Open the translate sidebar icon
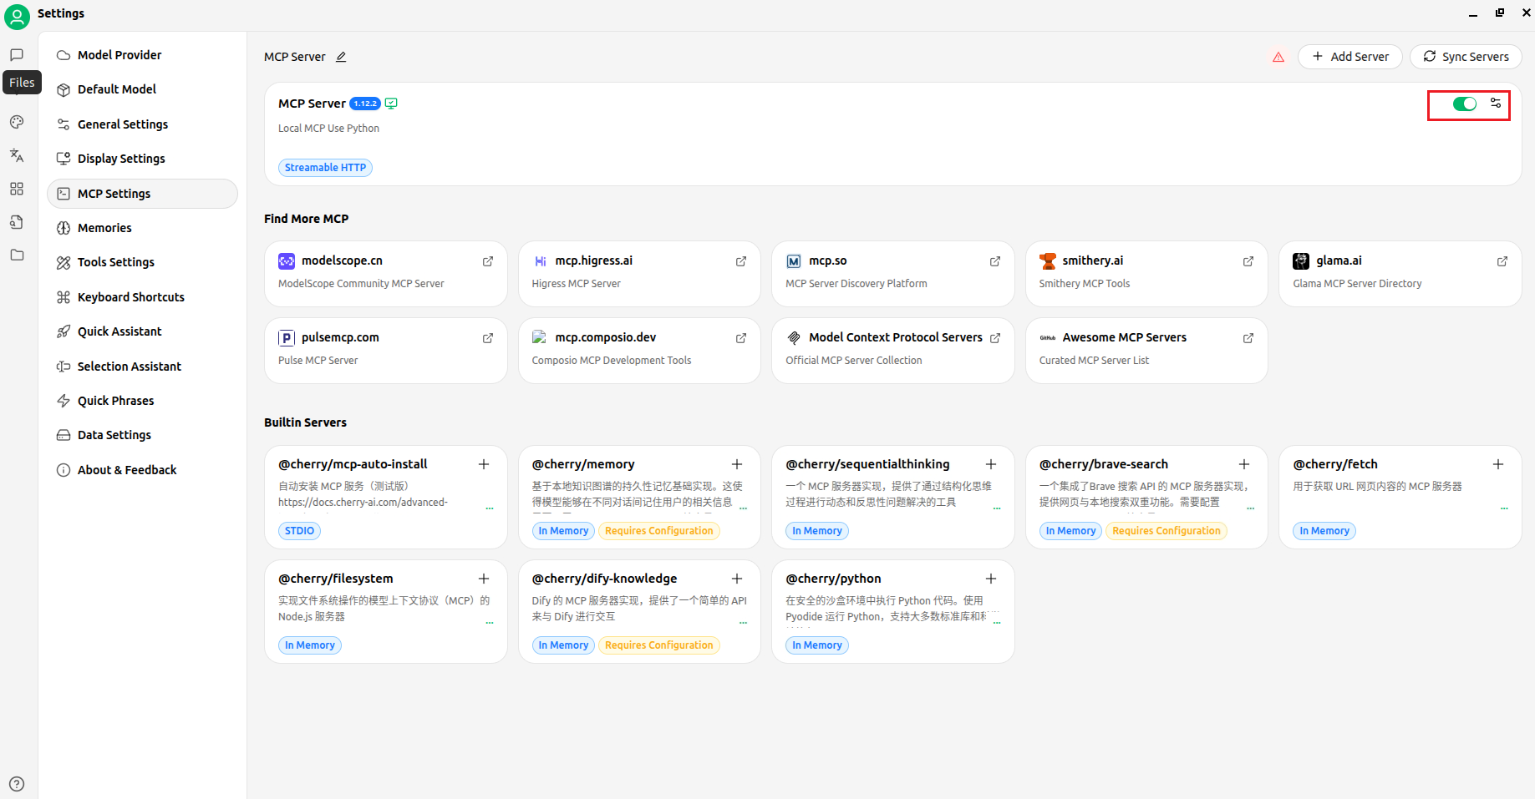This screenshot has height=799, width=1535. [x=17, y=155]
